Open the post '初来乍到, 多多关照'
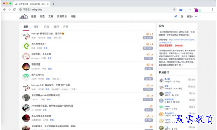 (x=41, y=54)
